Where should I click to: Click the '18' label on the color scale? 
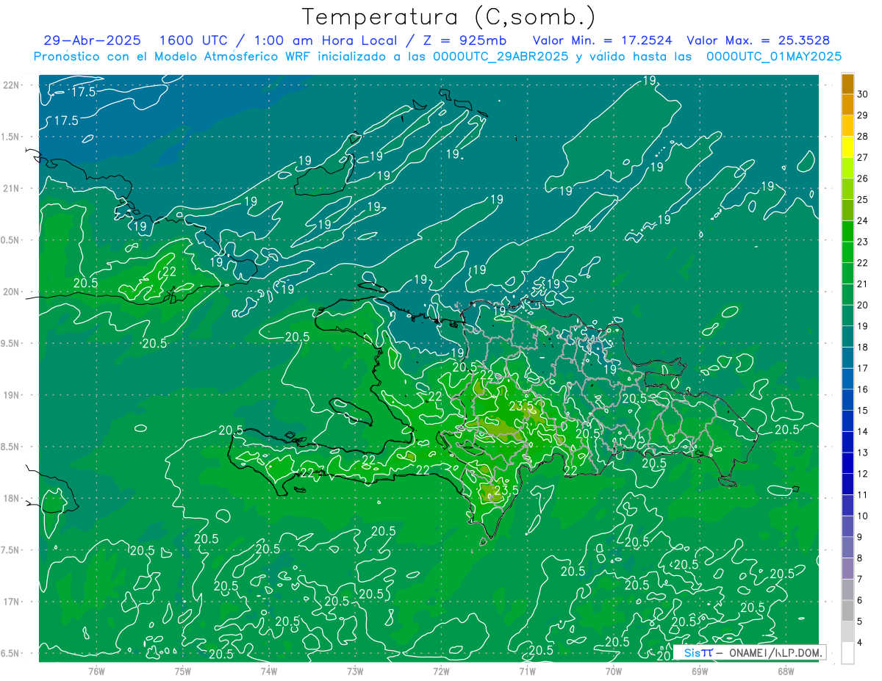coord(863,347)
